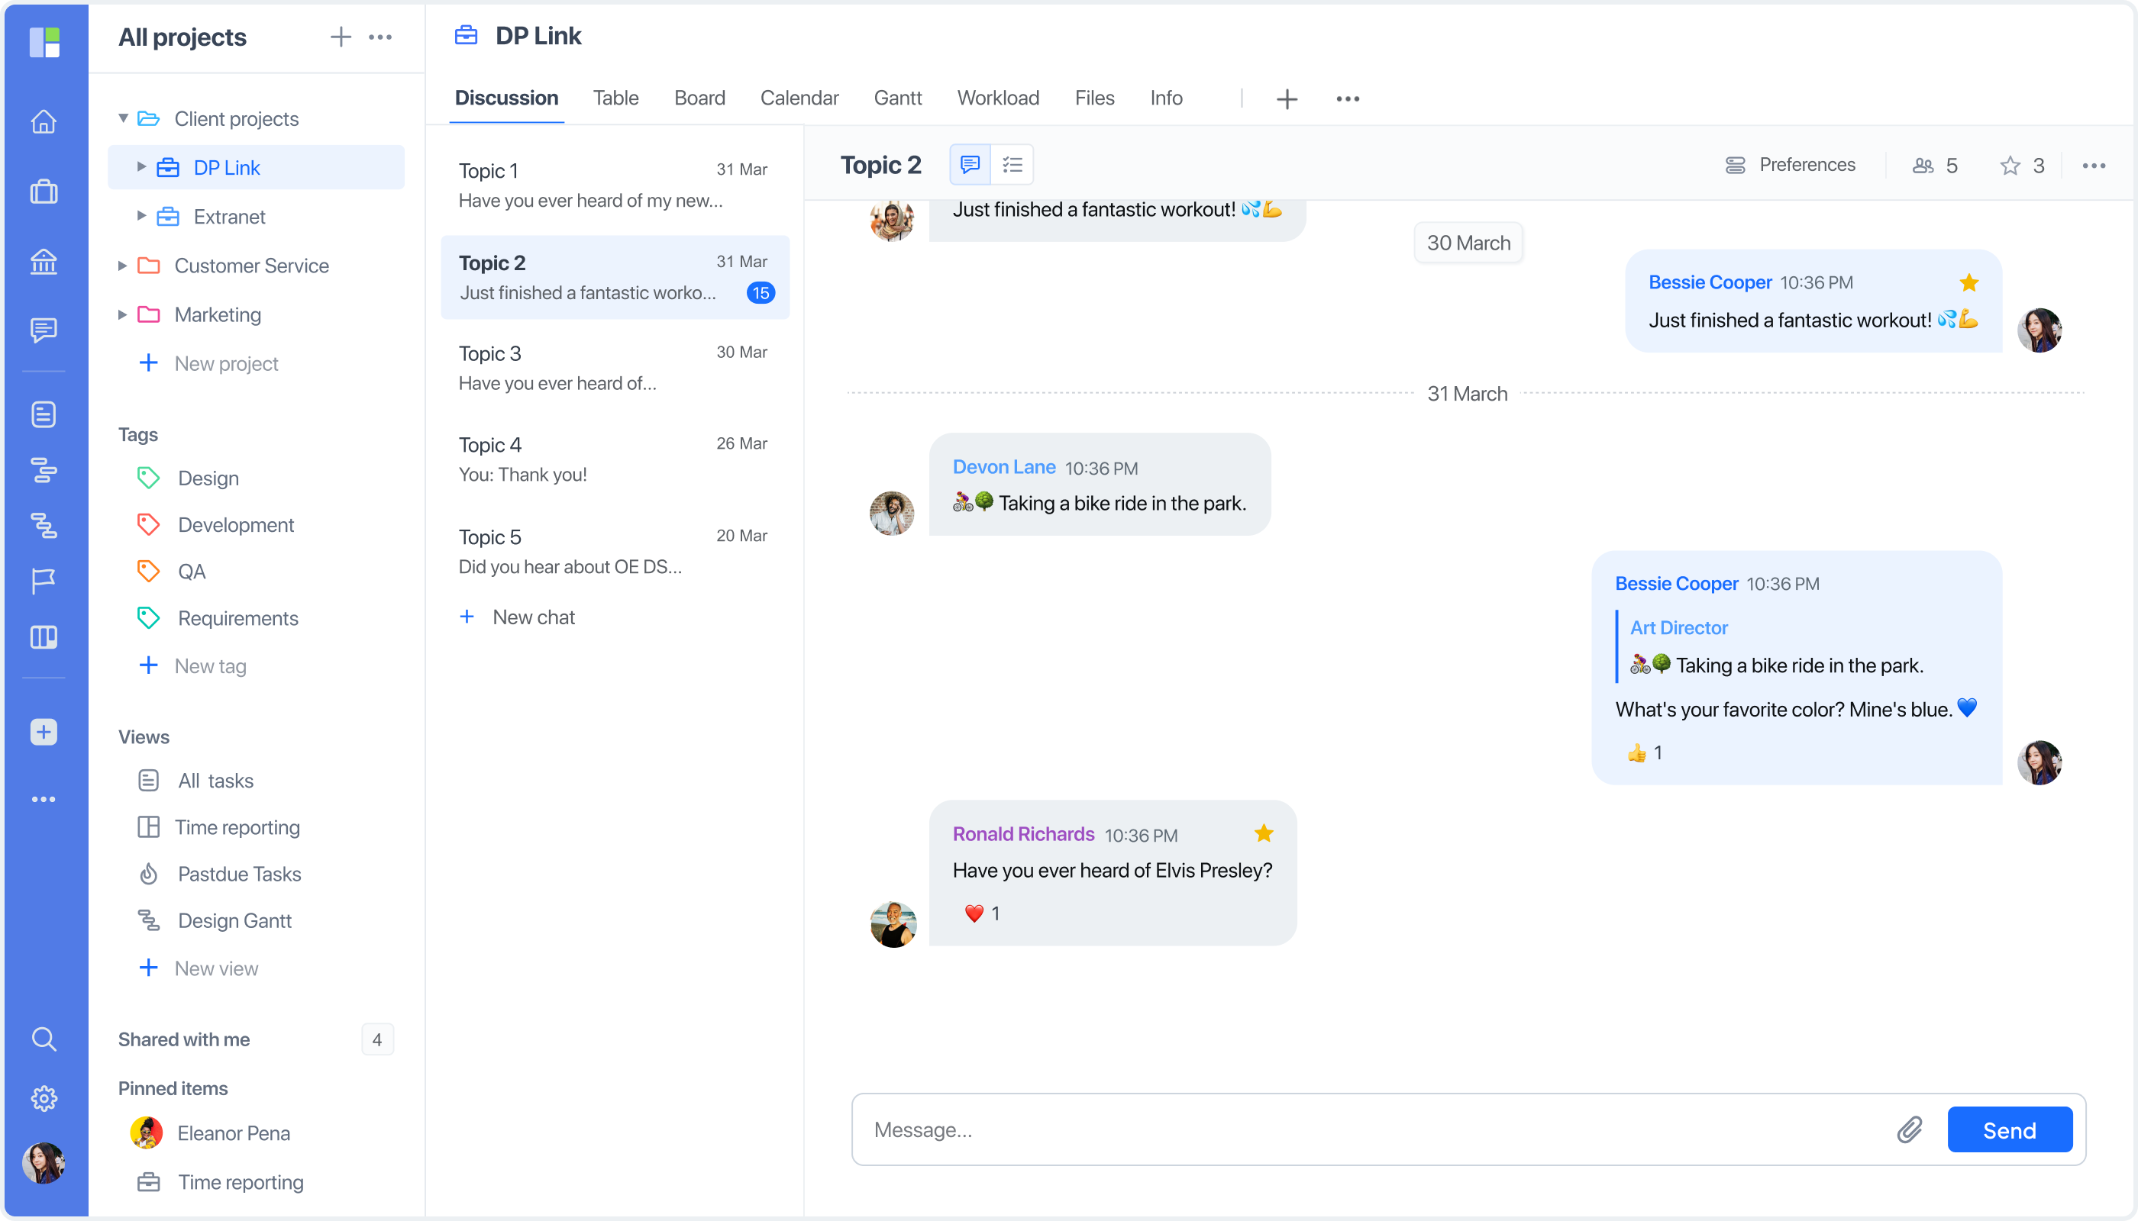The height and width of the screenshot is (1221, 2138).
Task: Open All projects three-dot options
Action: click(x=380, y=37)
